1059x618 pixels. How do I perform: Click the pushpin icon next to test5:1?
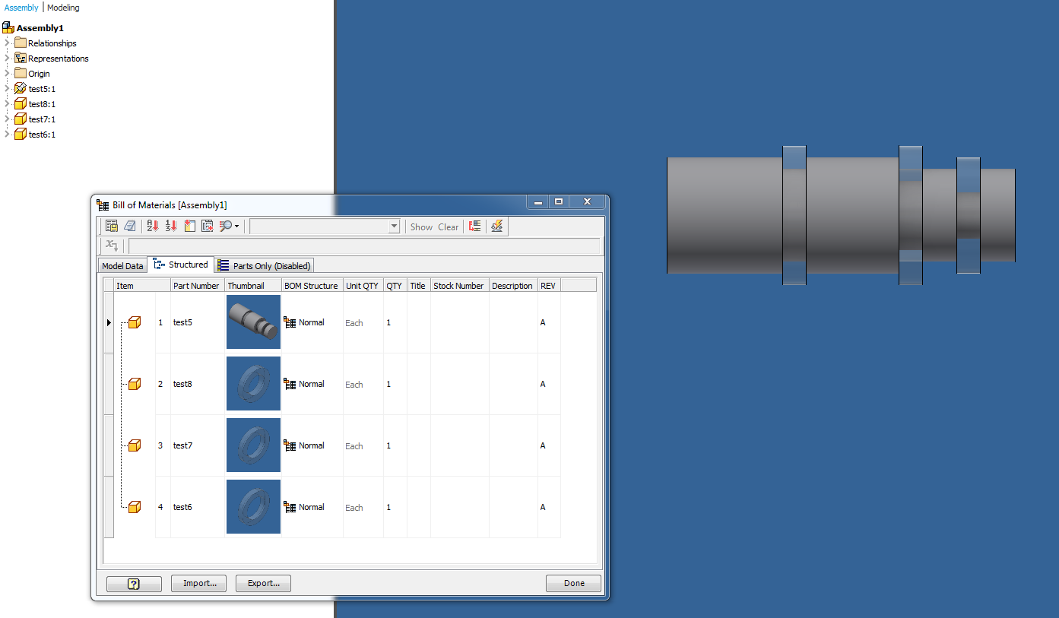pyautogui.click(x=21, y=88)
